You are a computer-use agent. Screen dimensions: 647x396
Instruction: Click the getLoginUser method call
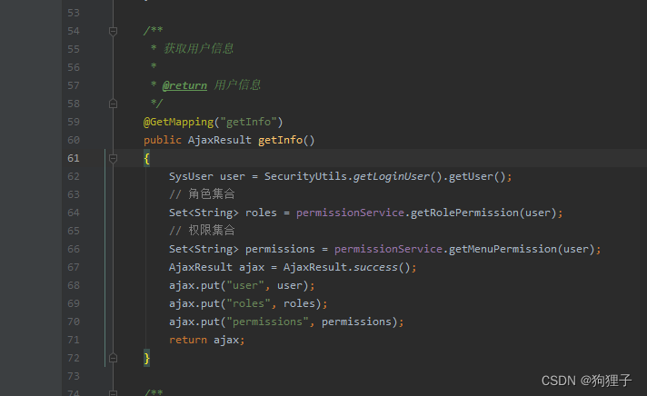coord(391,176)
